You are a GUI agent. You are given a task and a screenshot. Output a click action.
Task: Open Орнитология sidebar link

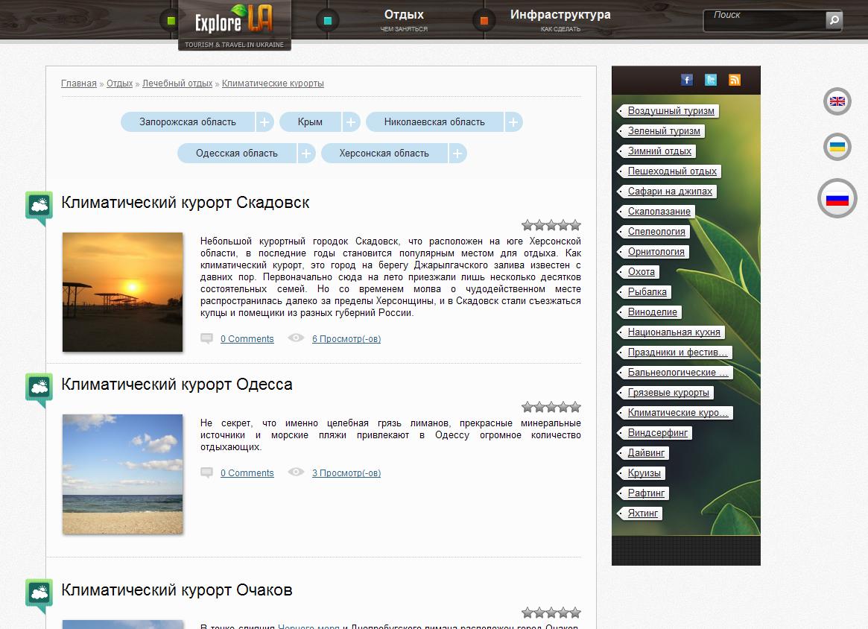coord(656,251)
